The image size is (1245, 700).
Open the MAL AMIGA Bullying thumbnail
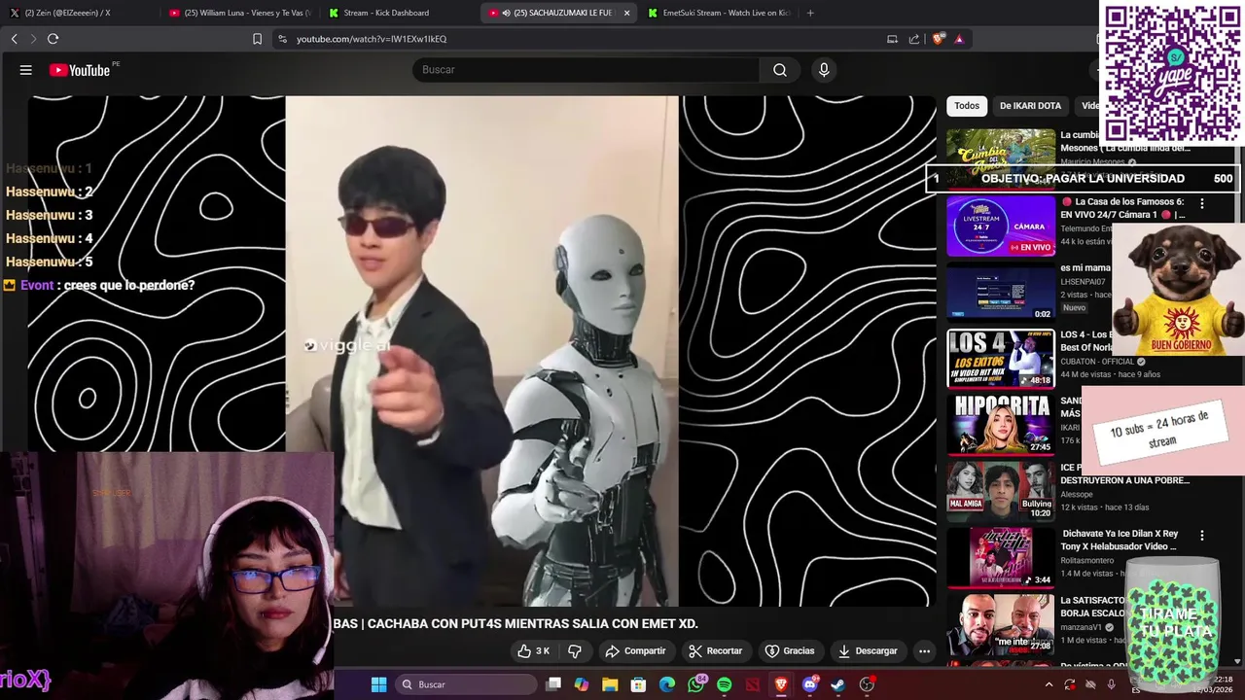[1001, 492]
